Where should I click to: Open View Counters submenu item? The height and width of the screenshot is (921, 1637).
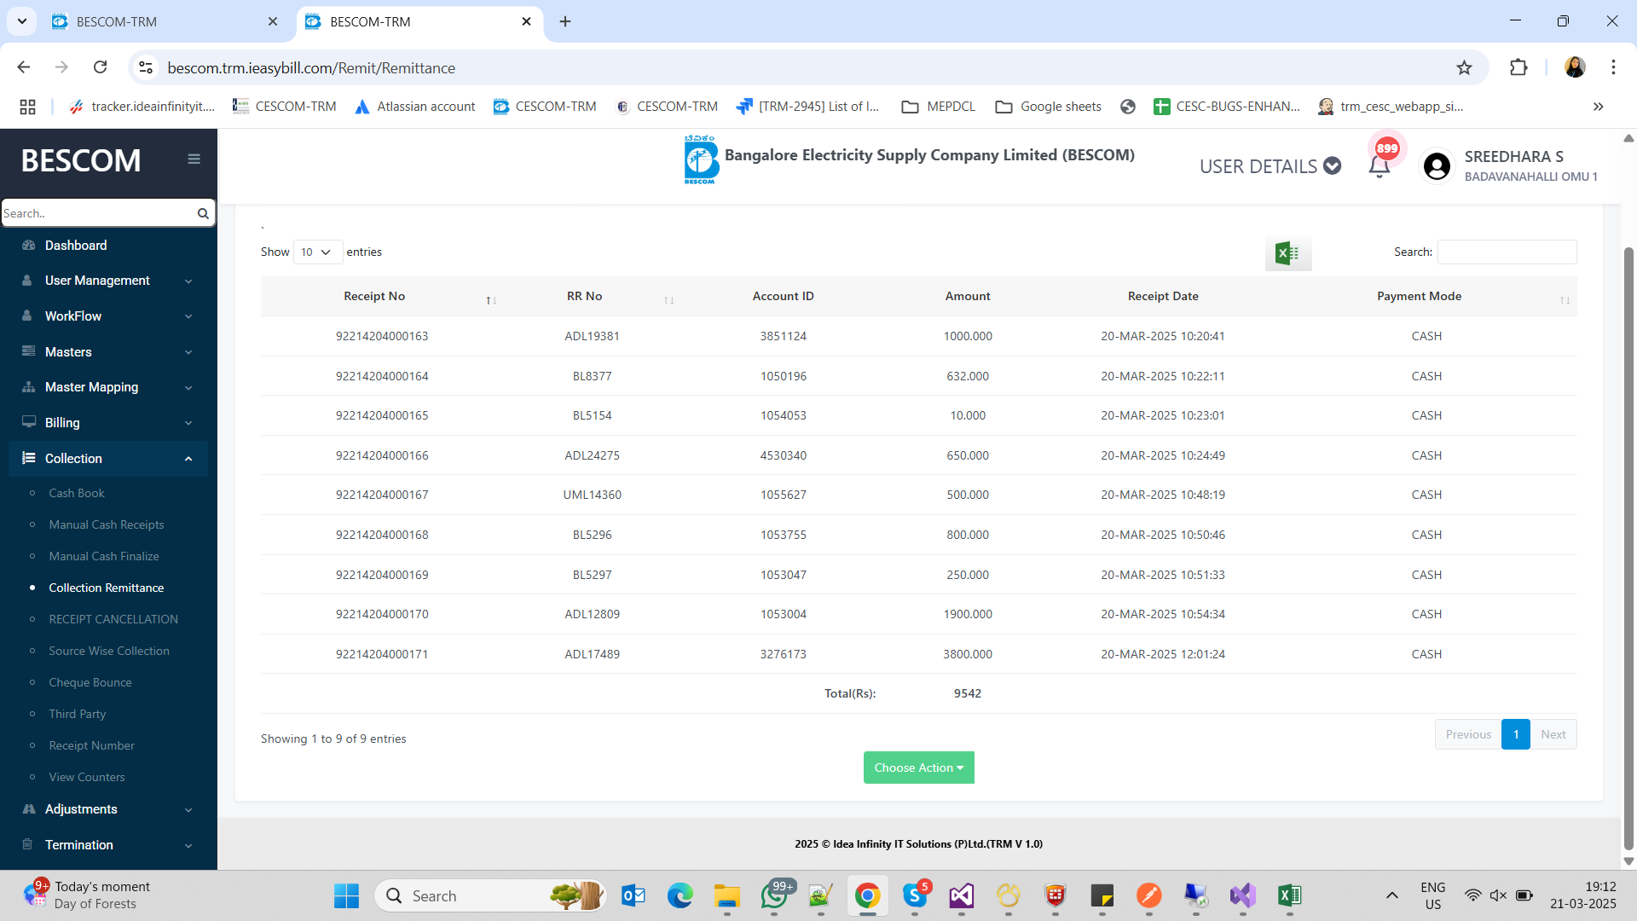[x=87, y=777]
